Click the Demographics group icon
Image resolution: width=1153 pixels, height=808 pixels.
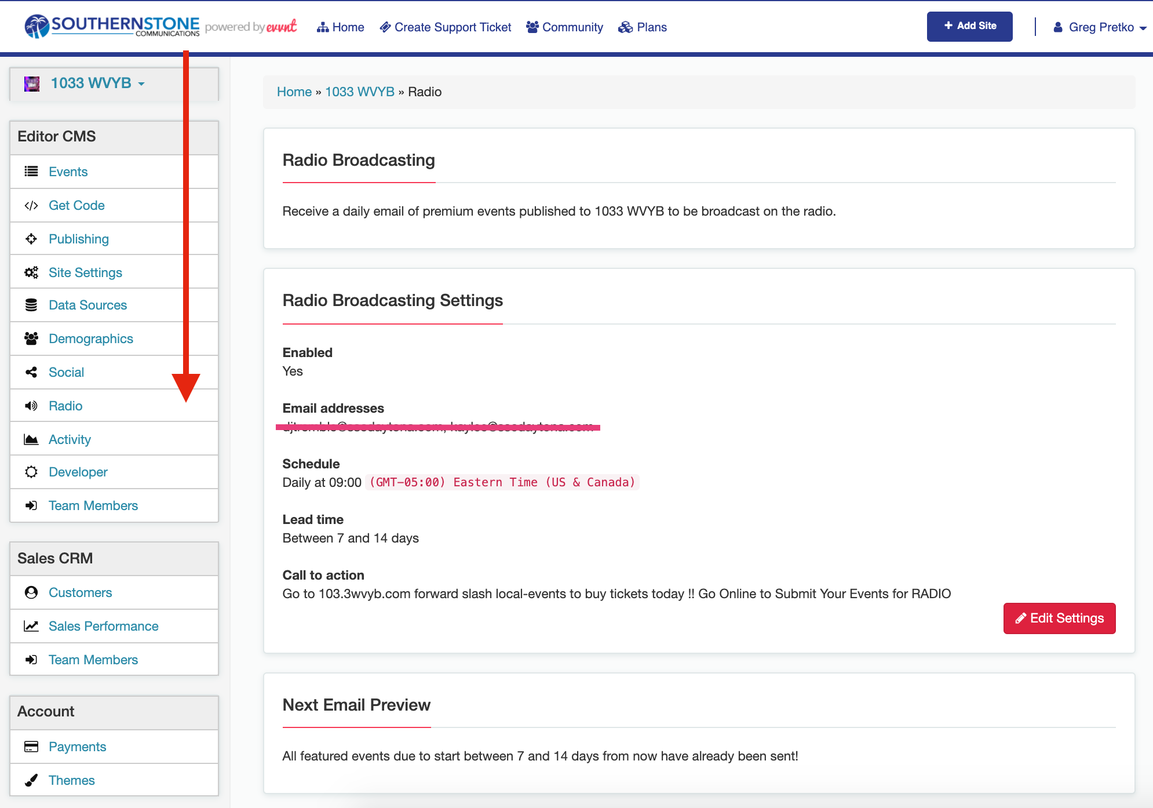31,339
